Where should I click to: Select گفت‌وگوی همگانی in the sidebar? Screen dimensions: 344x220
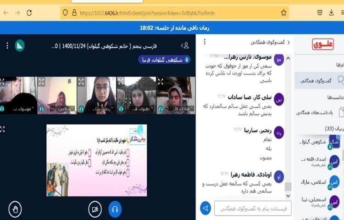coord(319,80)
